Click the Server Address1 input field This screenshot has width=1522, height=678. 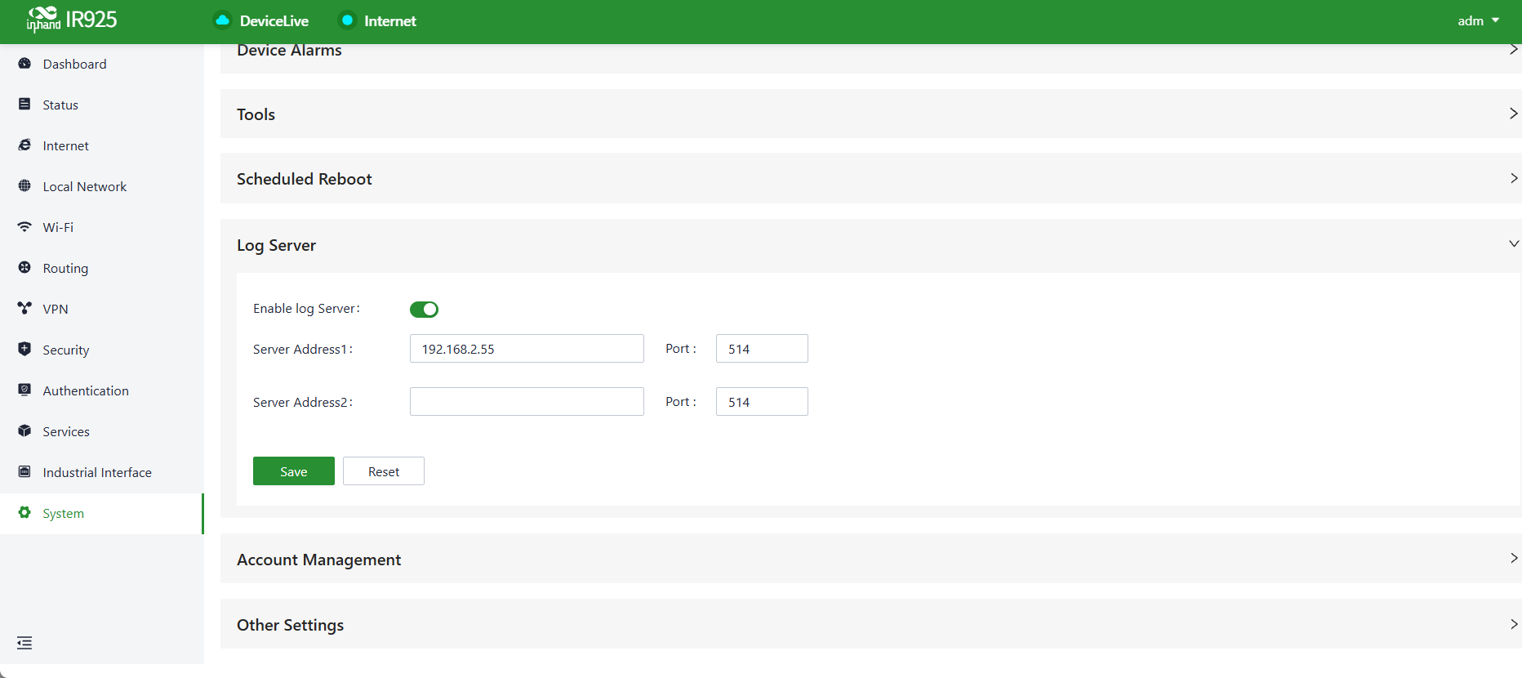[527, 349]
